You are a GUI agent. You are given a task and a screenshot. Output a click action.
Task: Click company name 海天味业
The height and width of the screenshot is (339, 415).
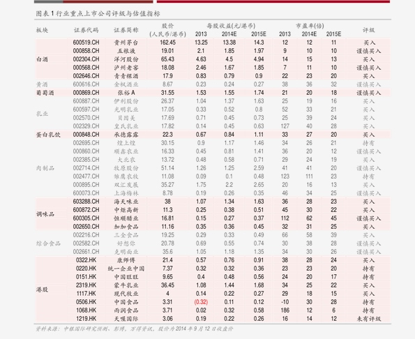tap(126, 202)
